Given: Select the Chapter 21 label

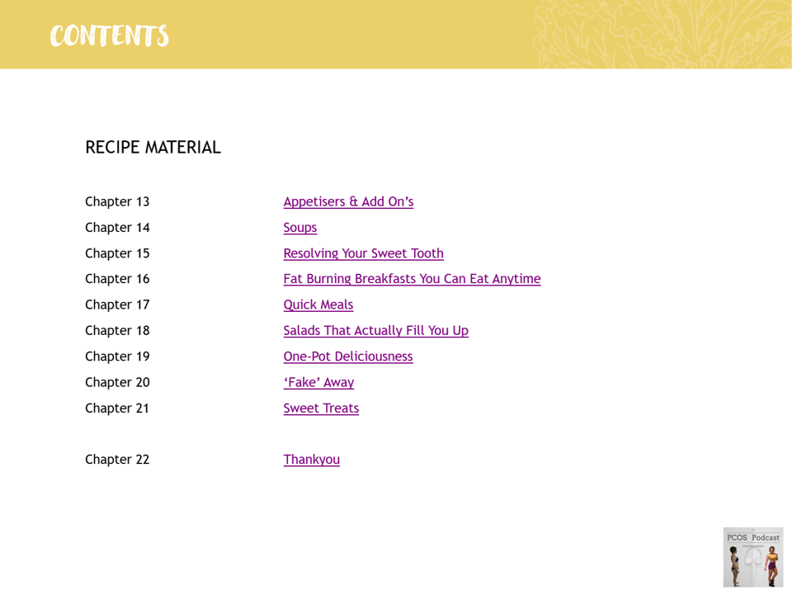Looking at the screenshot, I should click(x=117, y=408).
